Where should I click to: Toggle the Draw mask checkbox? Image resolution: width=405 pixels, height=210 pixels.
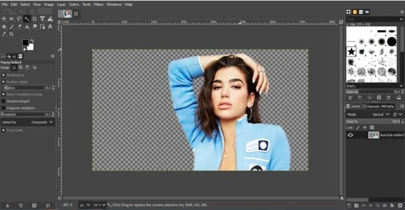tap(3, 130)
